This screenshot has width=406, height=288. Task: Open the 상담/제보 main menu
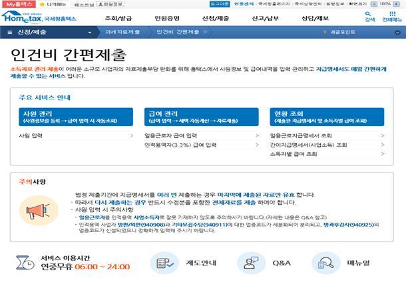tap(314, 17)
